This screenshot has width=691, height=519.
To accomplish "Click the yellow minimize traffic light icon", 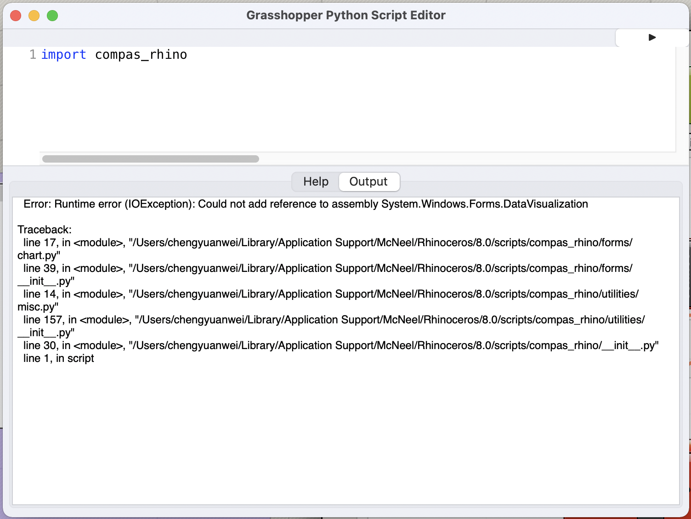I will [34, 15].
